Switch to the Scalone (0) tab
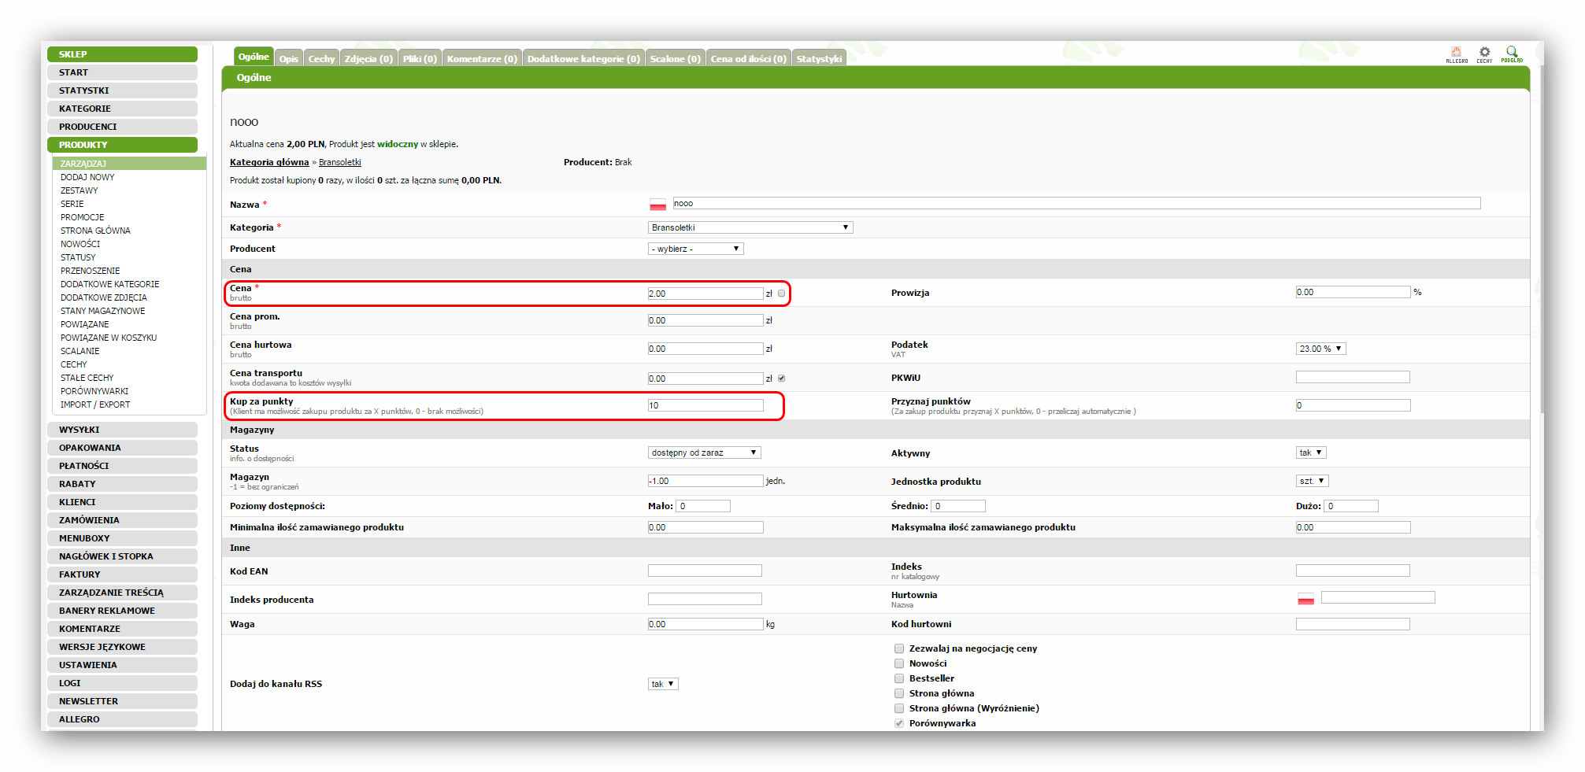The height and width of the screenshot is (772, 1585). tap(675, 59)
